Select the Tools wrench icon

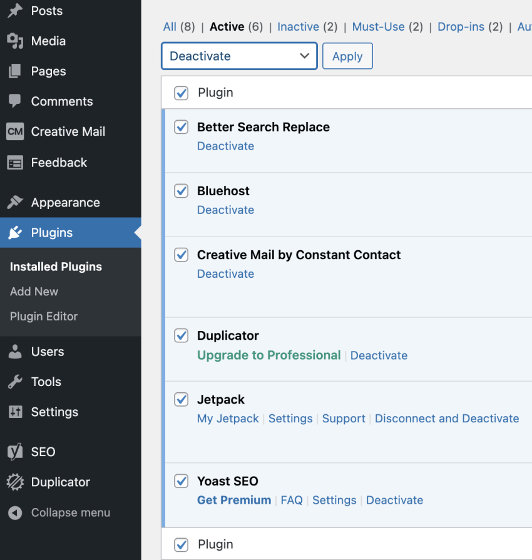(x=14, y=382)
